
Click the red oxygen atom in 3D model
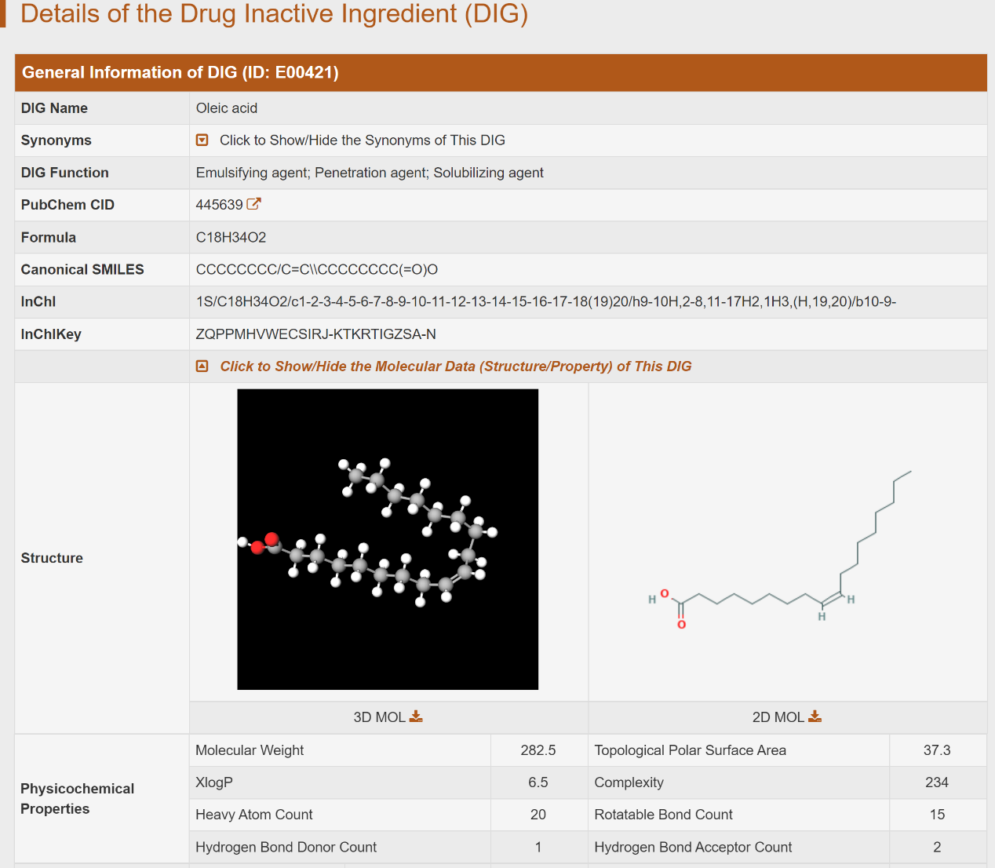[x=272, y=539]
